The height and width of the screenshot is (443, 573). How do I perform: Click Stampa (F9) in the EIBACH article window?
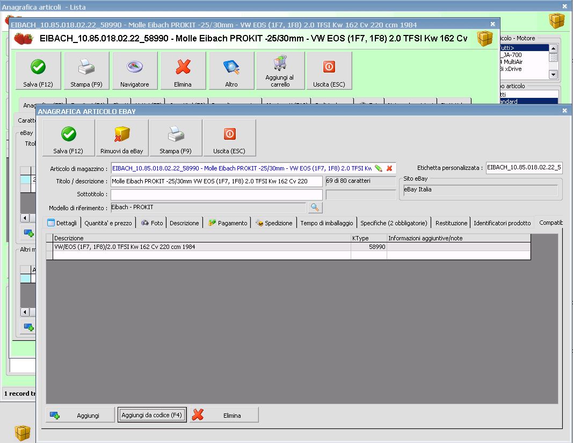pos(86,70)
